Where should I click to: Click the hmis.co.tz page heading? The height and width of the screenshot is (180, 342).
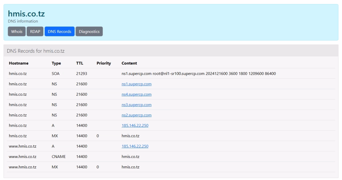tap(26, 14)
